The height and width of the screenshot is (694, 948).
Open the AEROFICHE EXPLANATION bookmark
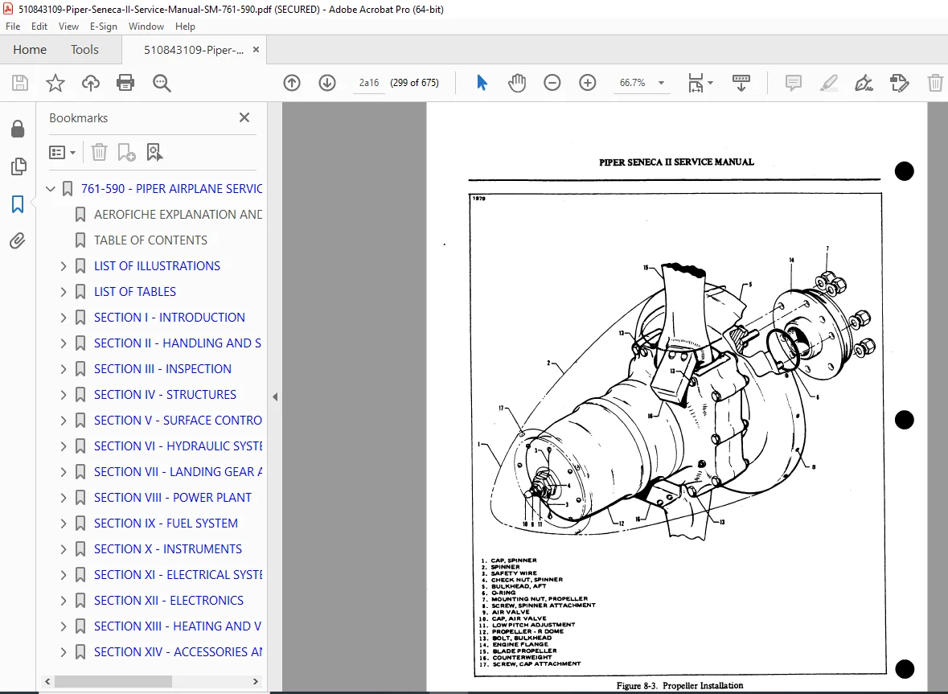[x=178, y=215]
